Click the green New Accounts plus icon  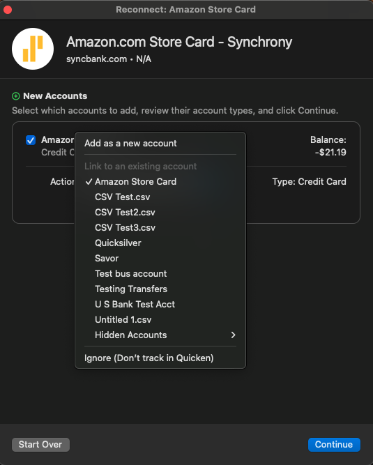pyautogui.click(x=16, y=96)
